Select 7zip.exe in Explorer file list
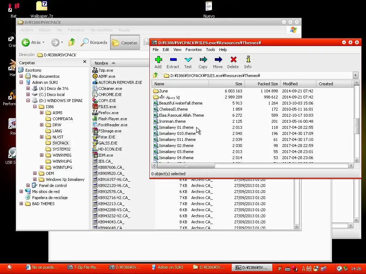The image size is (366, 274). point(103,70)
